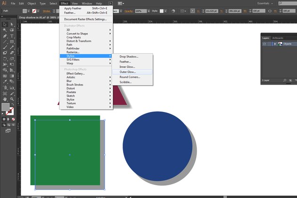Select the Hand tool

pos(5,99)
